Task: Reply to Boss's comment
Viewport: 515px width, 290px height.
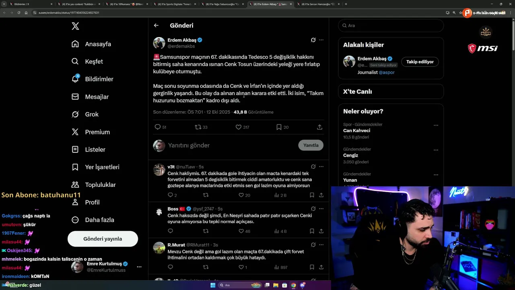Action: tap(170, 231)
